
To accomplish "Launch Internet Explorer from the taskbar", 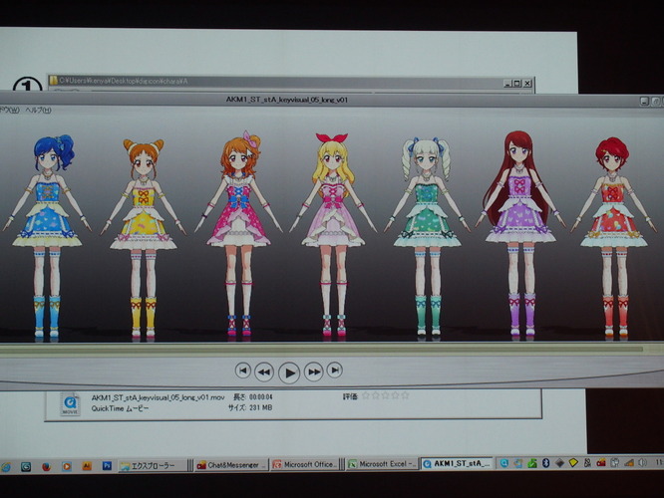I will tap(6, 467).
